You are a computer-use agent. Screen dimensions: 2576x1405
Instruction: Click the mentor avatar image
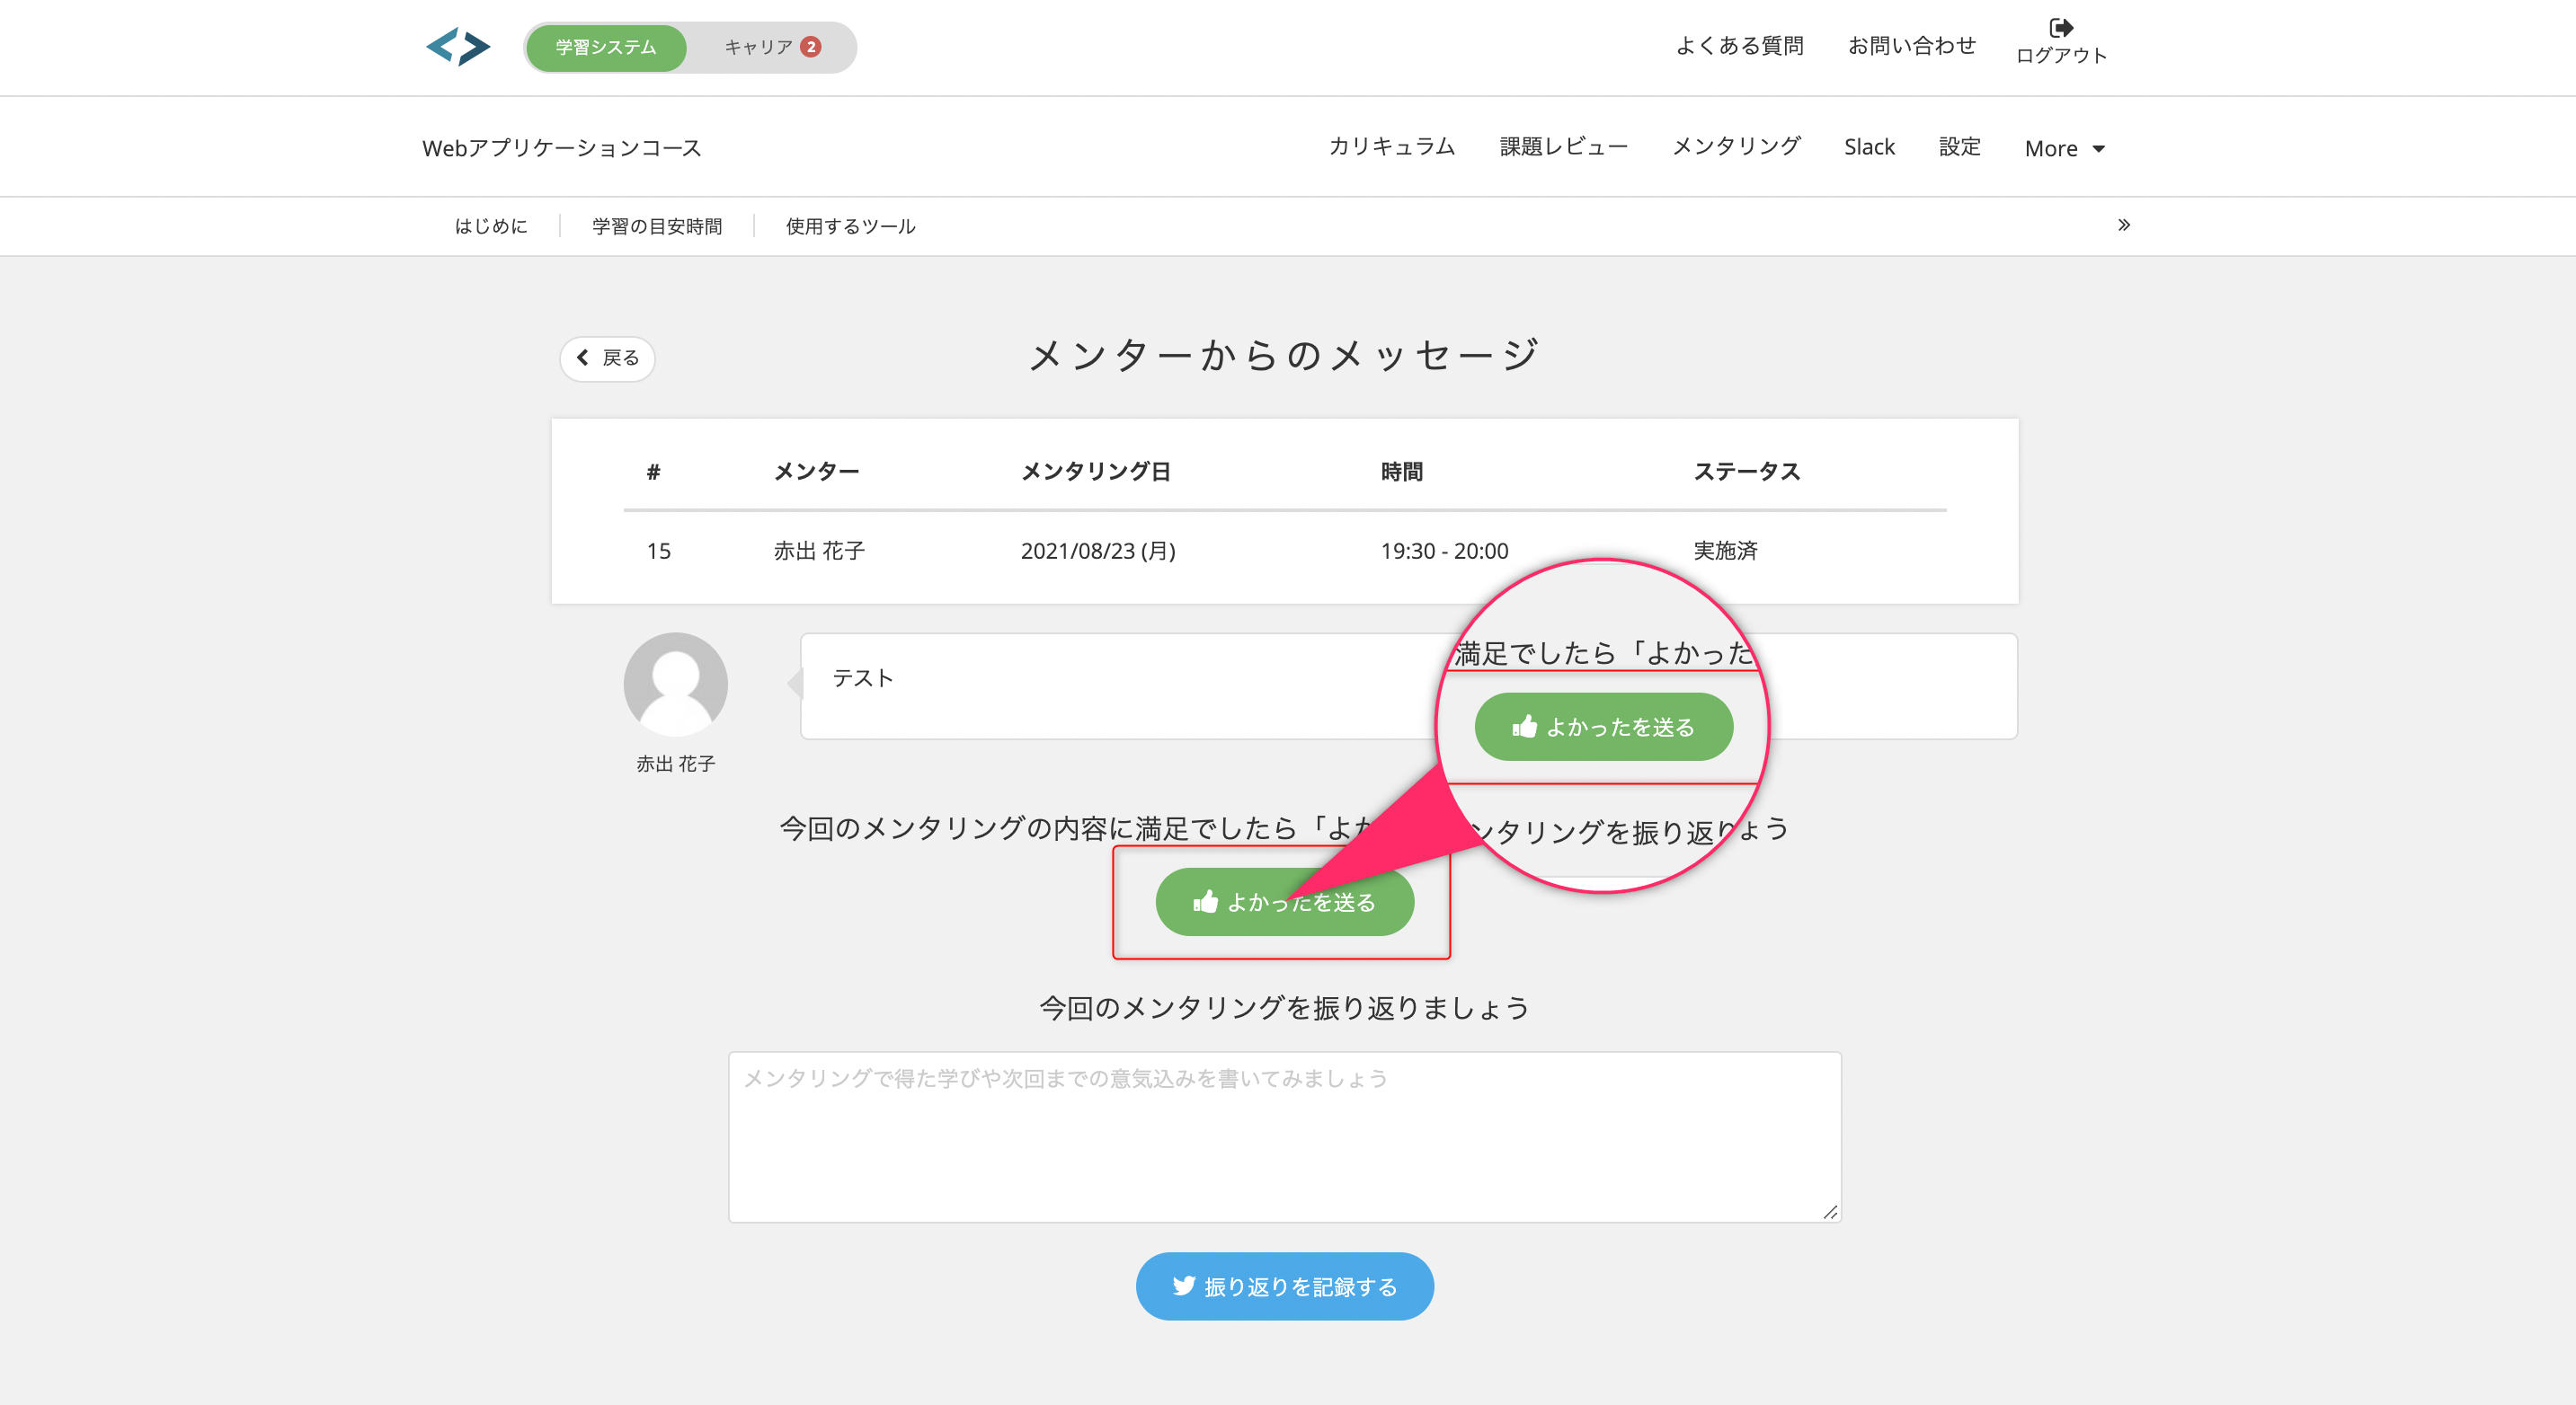pos(675,685)
